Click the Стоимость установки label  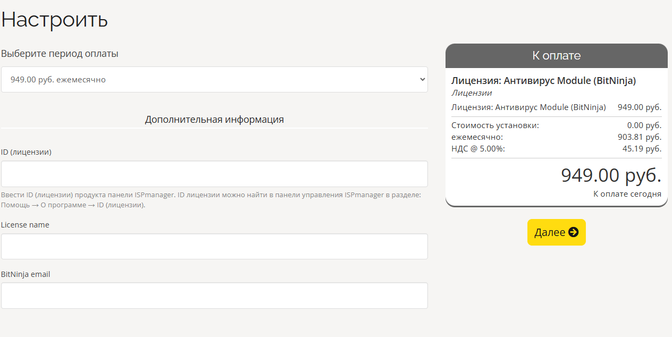(x=495, y=125)
